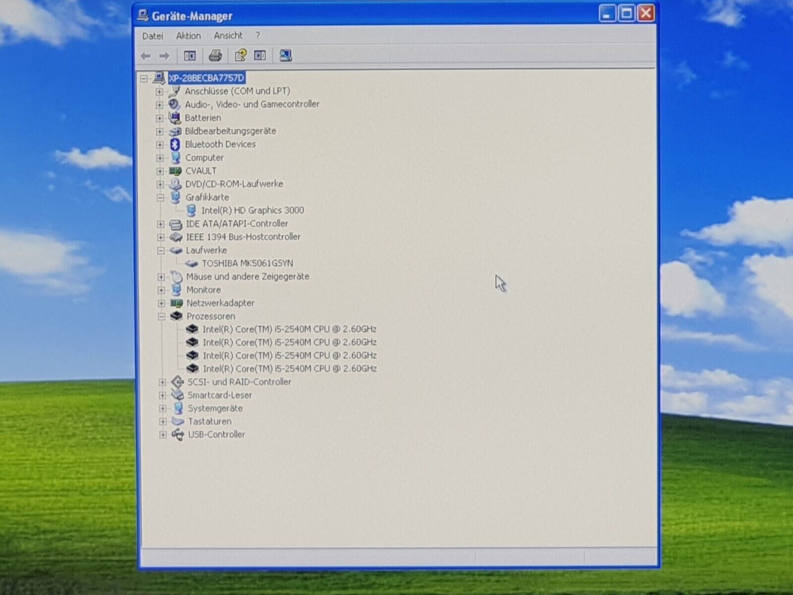Expand the Audio-, Video- und Gamecontroller node

(159, 105)
